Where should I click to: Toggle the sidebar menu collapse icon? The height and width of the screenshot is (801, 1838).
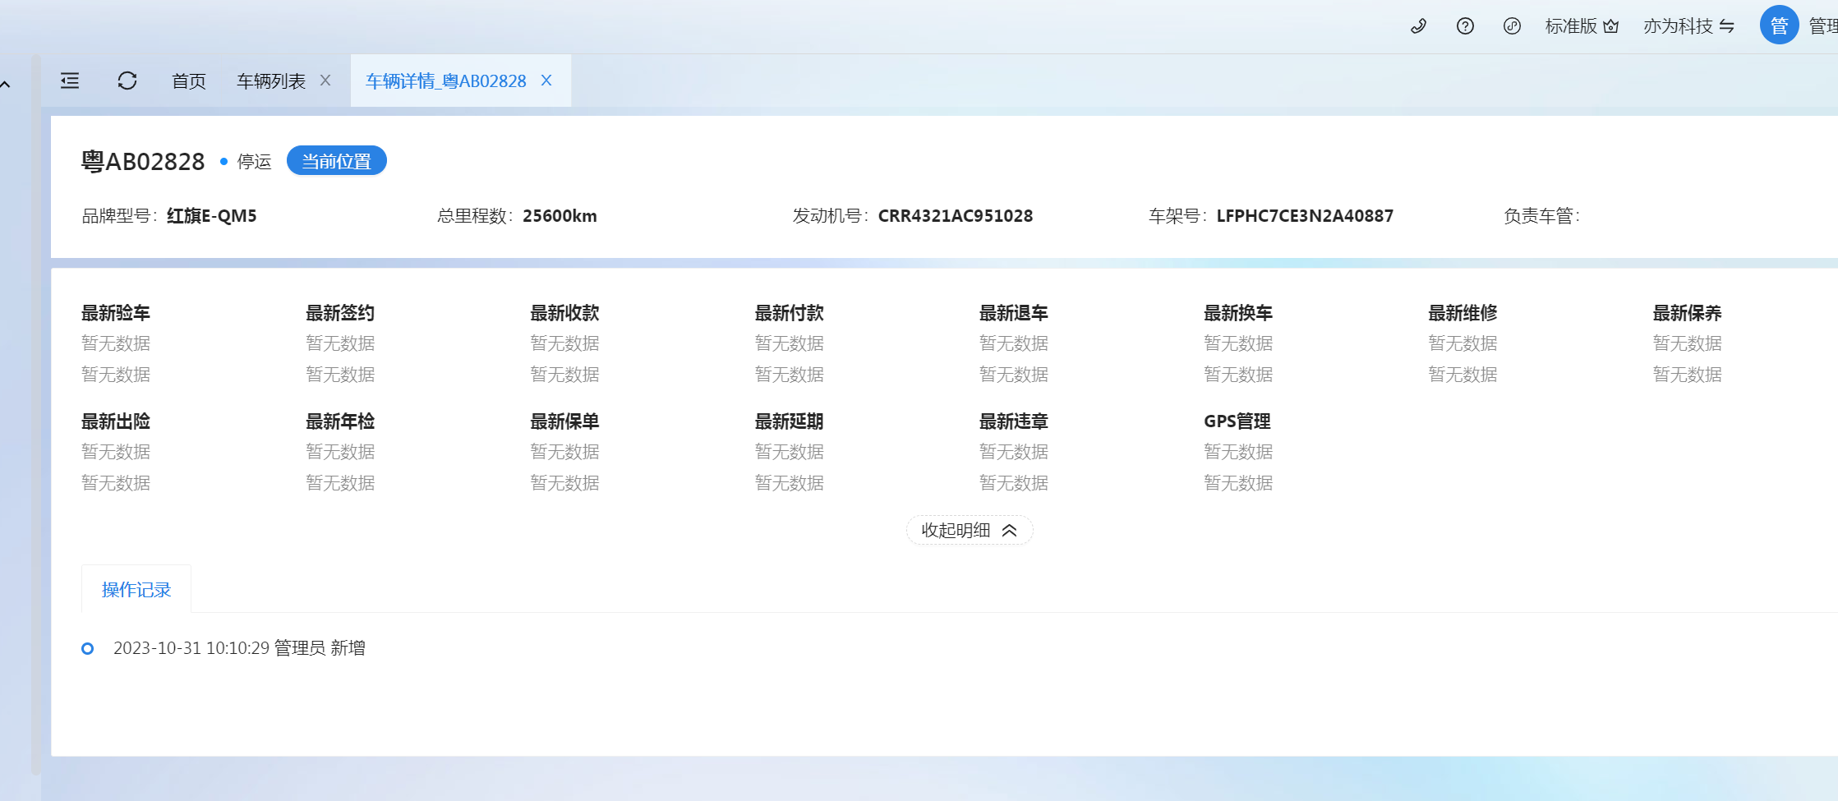[70, 81]
